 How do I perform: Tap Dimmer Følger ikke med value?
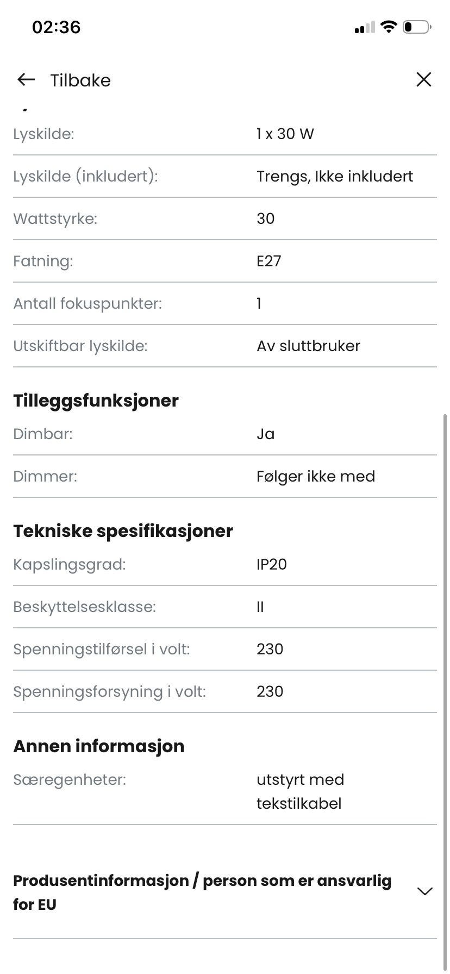click(x=316, y=477)
